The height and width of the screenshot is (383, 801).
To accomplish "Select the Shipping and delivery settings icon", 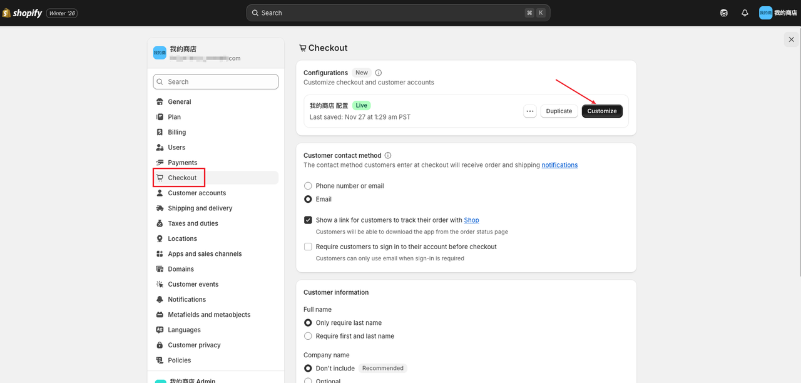I will pos(160,208).
